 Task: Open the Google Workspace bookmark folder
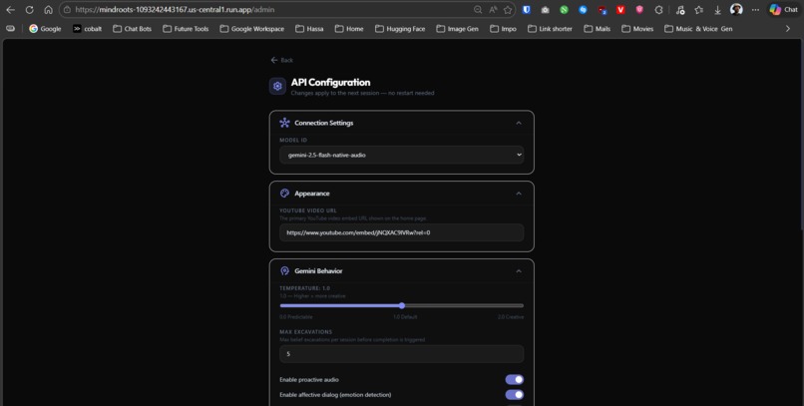[x=251, y=29]
